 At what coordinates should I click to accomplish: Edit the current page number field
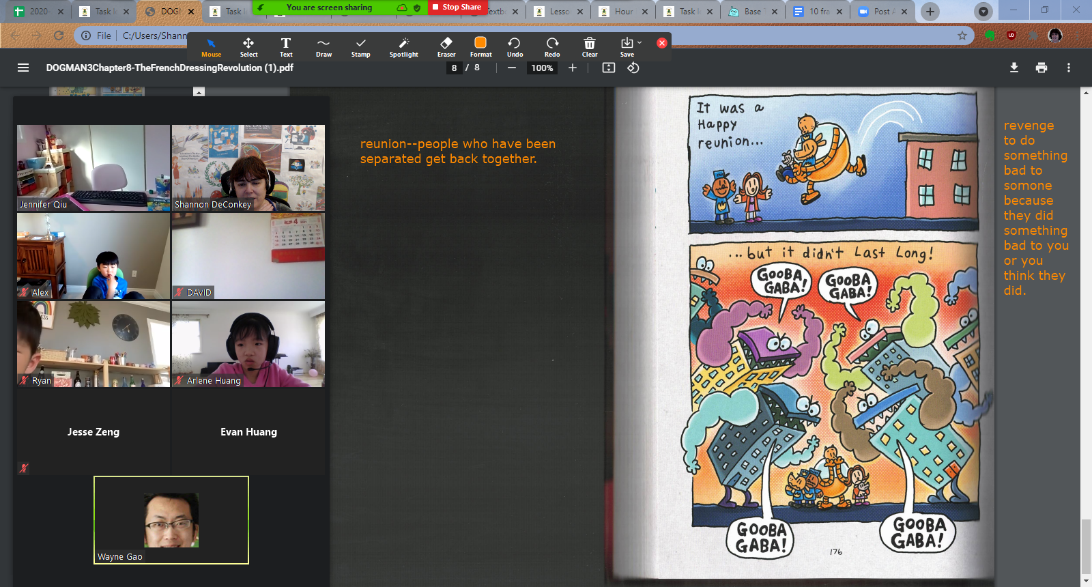click(454, 68)
